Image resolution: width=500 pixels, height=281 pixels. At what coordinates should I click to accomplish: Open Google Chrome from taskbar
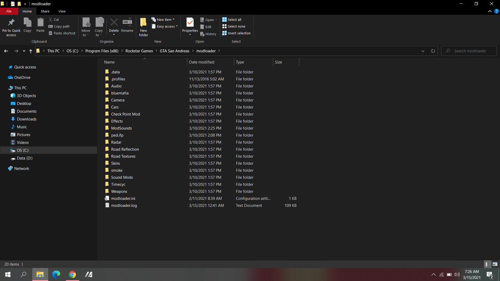tap(72, 274)
